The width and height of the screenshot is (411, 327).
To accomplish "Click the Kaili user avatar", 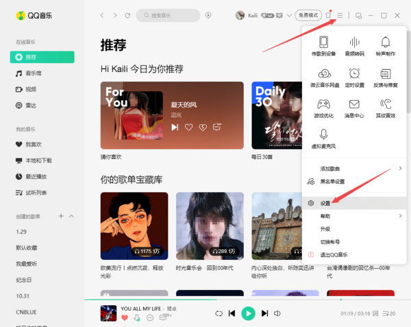I will point(240,15).
